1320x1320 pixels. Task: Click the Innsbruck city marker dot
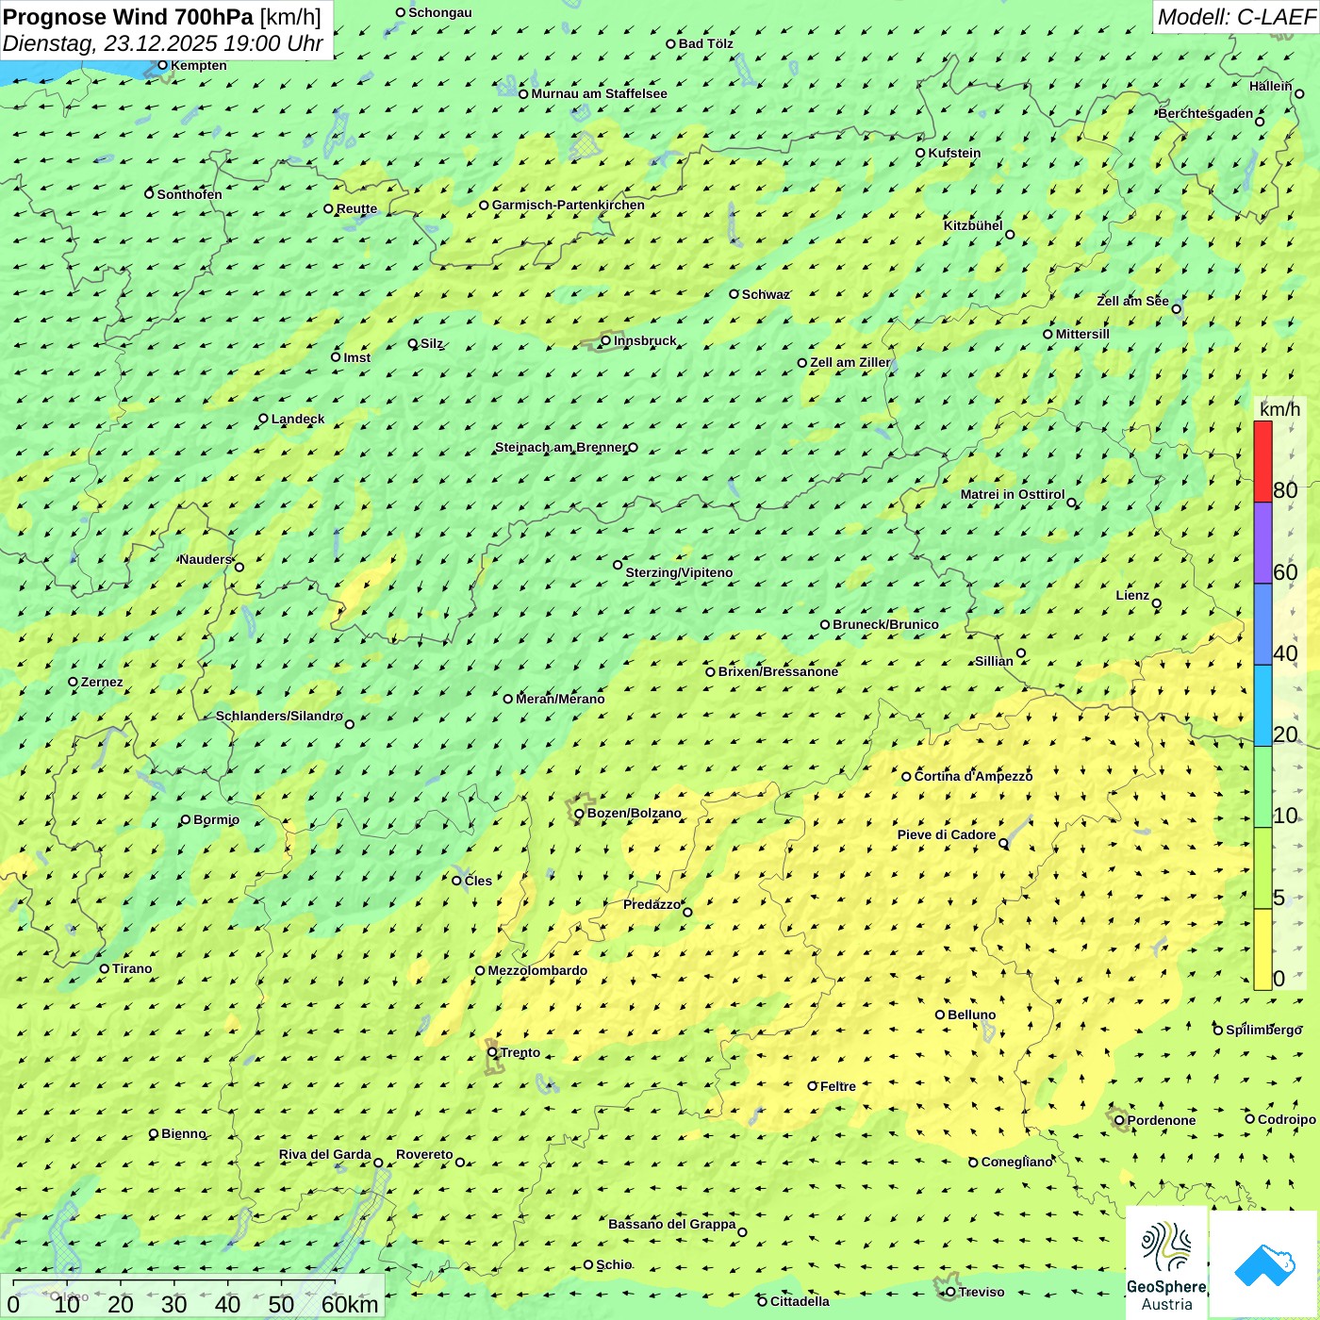click(606, 340)
